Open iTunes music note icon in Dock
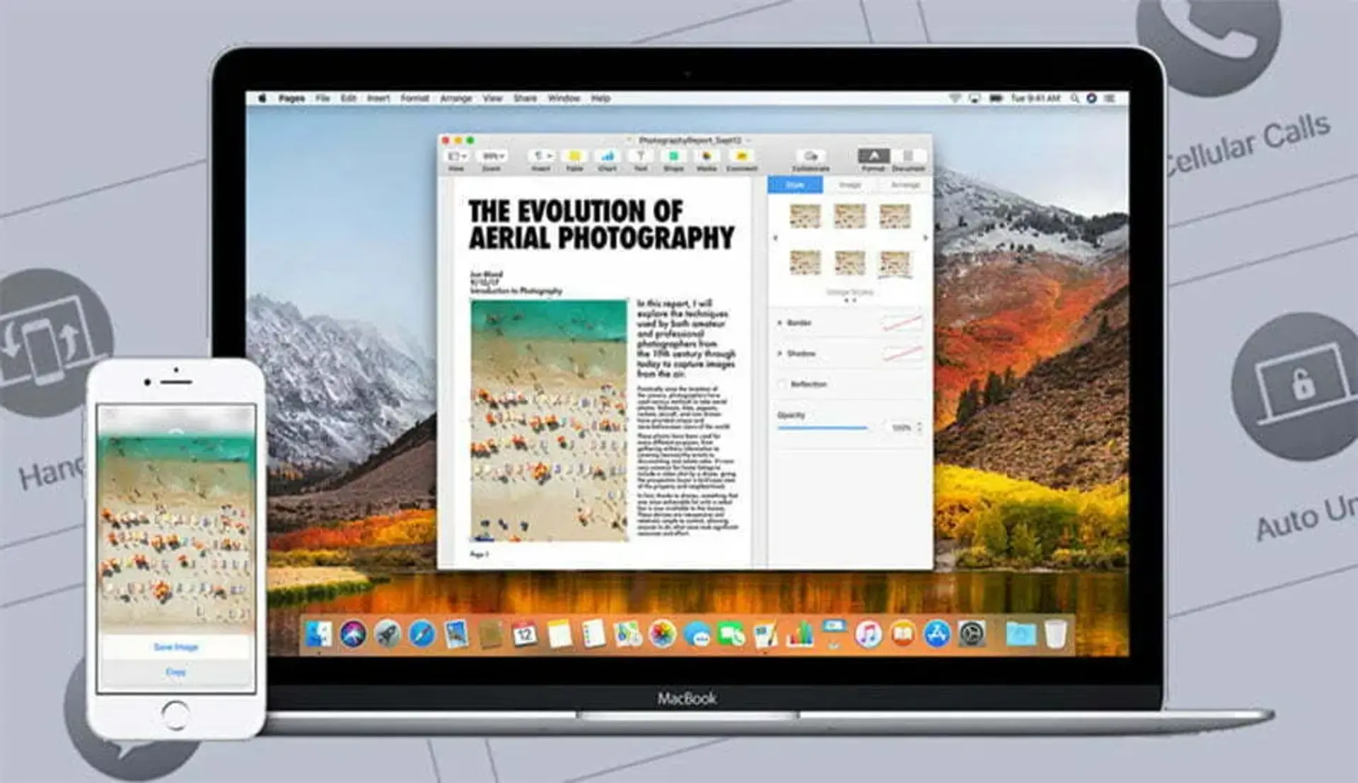Image resolution: width=1358 pixels, height=783 pixels. (x=868, y=634)
